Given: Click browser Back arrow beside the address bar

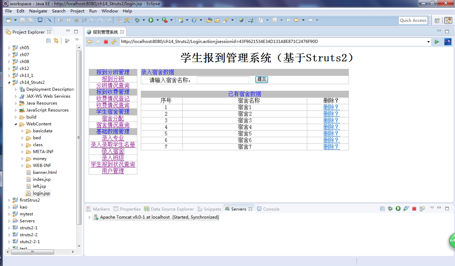Looking at the screenshot, I should click(x=90, y=42).
